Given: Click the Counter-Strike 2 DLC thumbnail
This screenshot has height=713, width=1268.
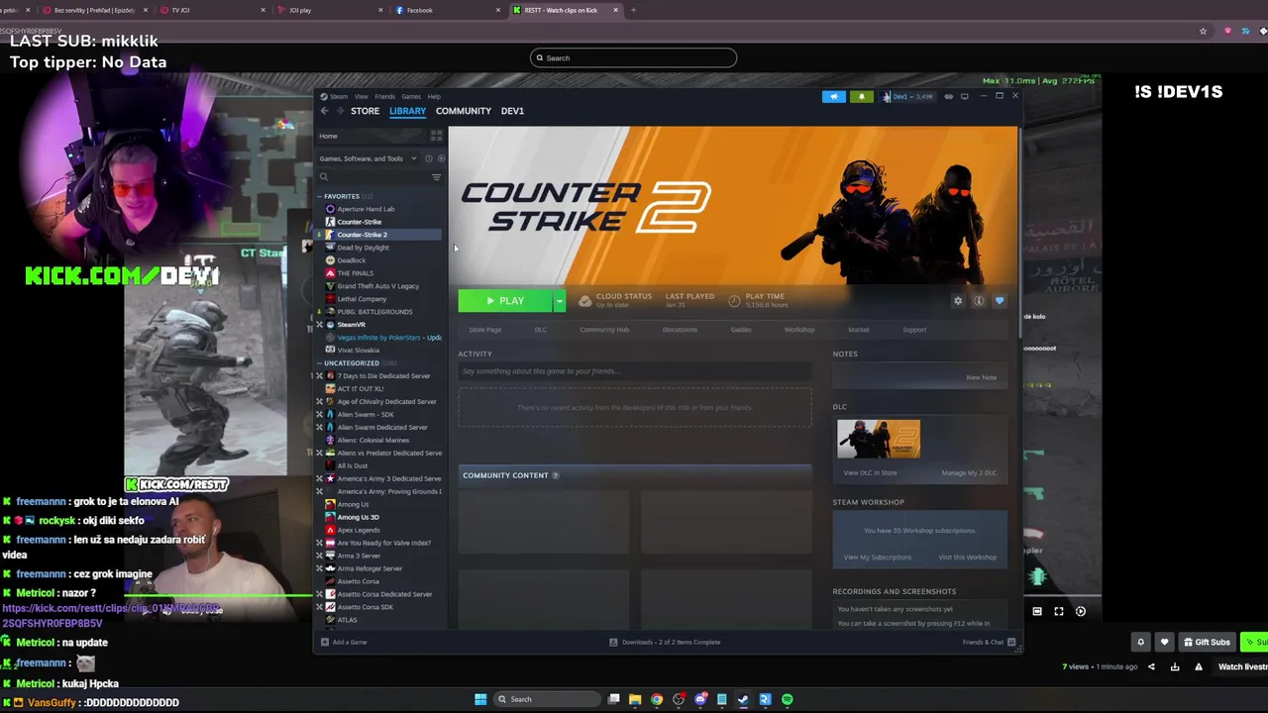Looking at the screenshot, I should click(x=879, y=439).
